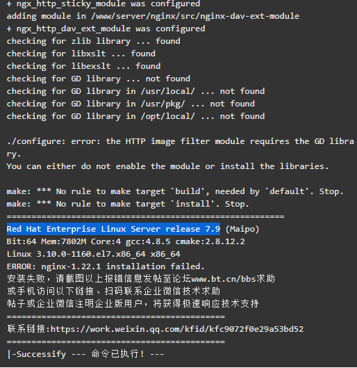Click the gcc:4.8.5 version text

coord(148,241)
